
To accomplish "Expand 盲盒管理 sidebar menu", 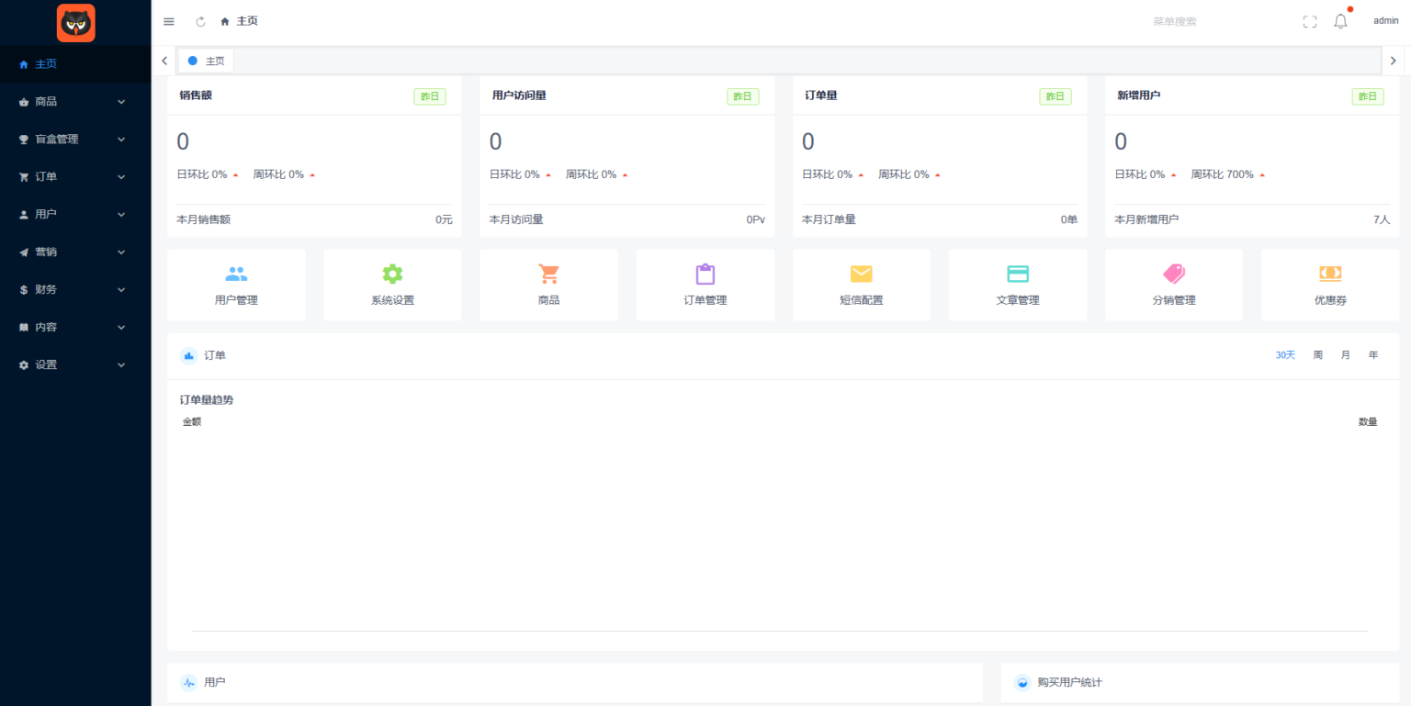I will (x=73, y=140).
